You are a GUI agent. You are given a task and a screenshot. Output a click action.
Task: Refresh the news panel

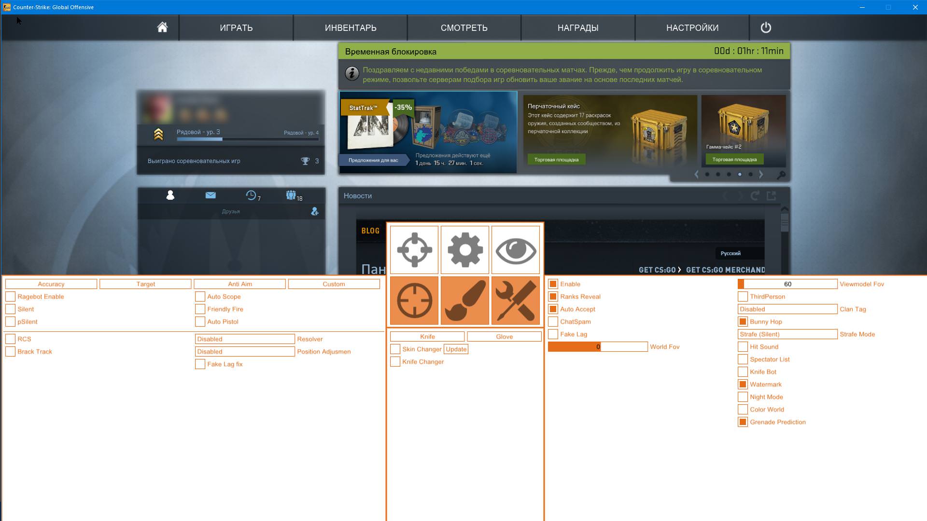click(755, 195)
